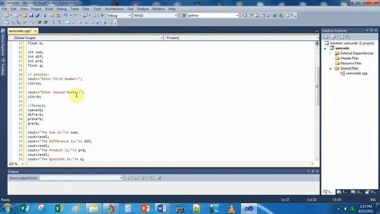
Task: Click the split editor window handle above the scrollbar
Action: (317, 43)
